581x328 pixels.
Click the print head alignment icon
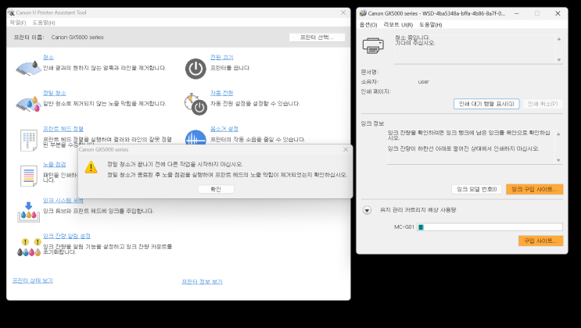pos(29,141)
